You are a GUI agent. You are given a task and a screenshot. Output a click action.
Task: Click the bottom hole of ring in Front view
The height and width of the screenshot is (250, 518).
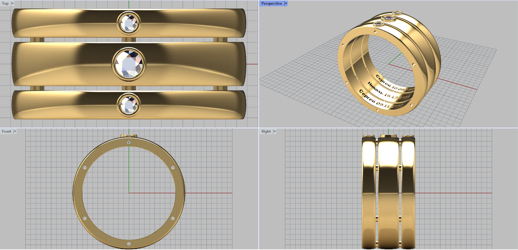(129, 244)
